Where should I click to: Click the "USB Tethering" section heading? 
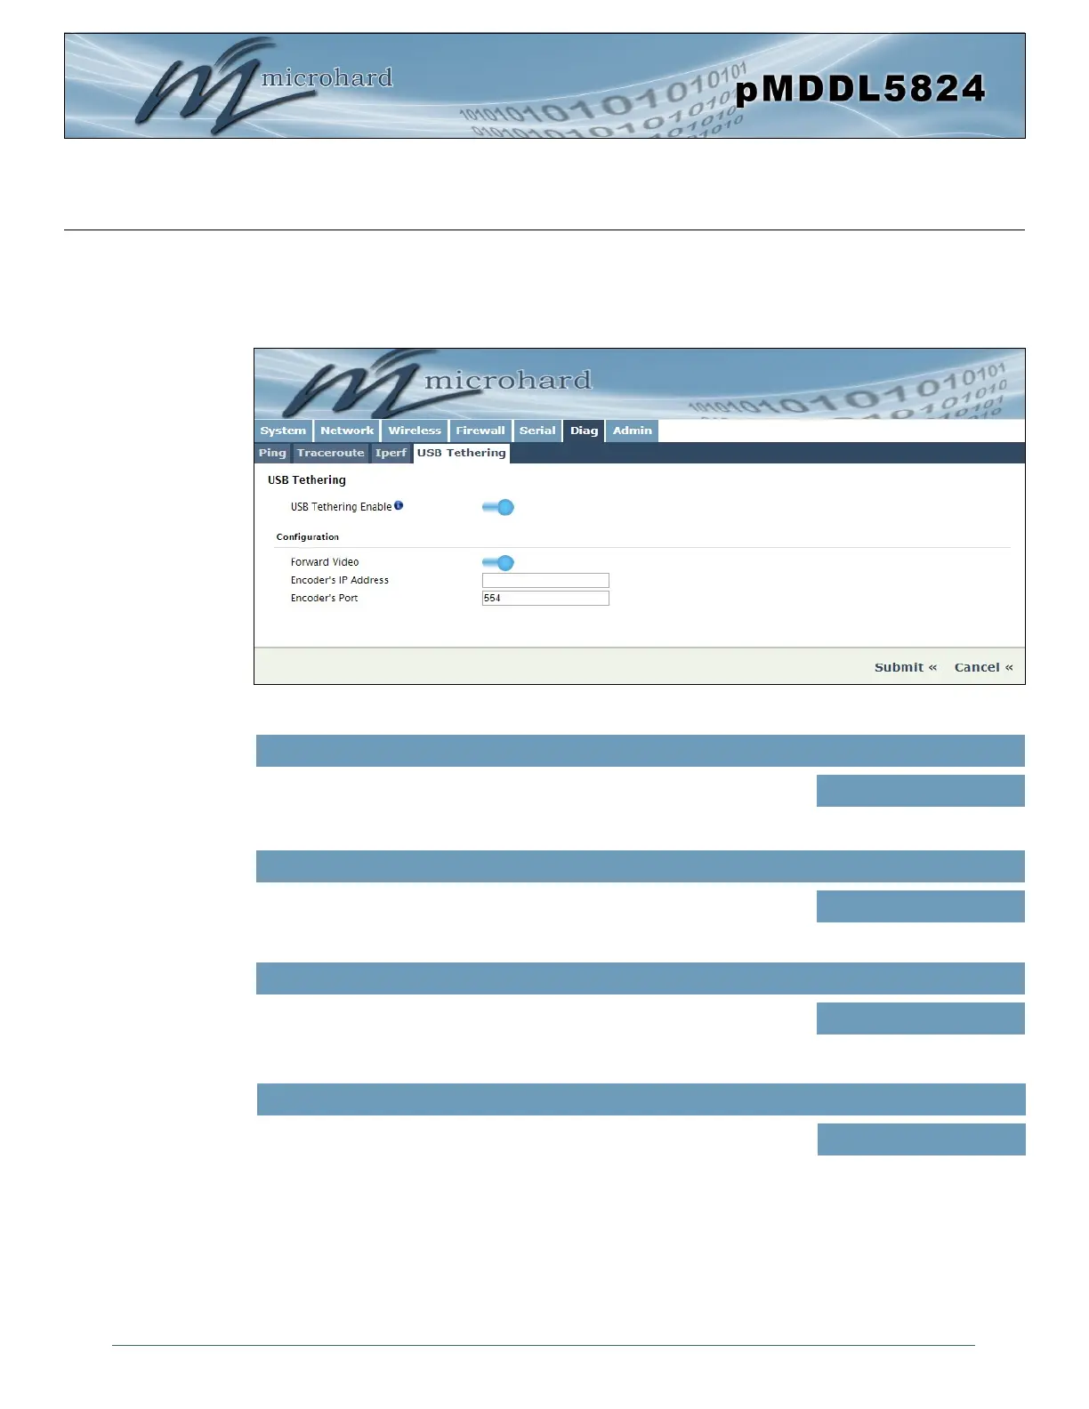(307, 480)
